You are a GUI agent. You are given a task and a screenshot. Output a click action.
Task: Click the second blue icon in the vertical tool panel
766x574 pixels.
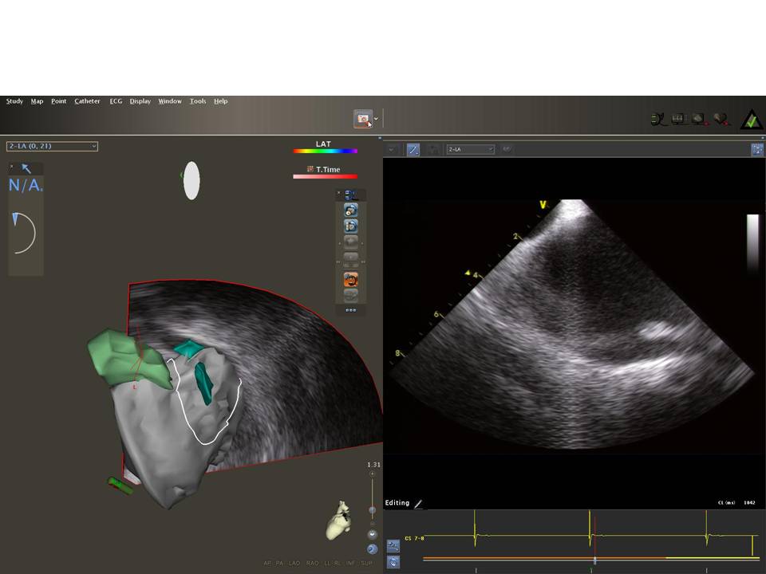click(350, 226)
